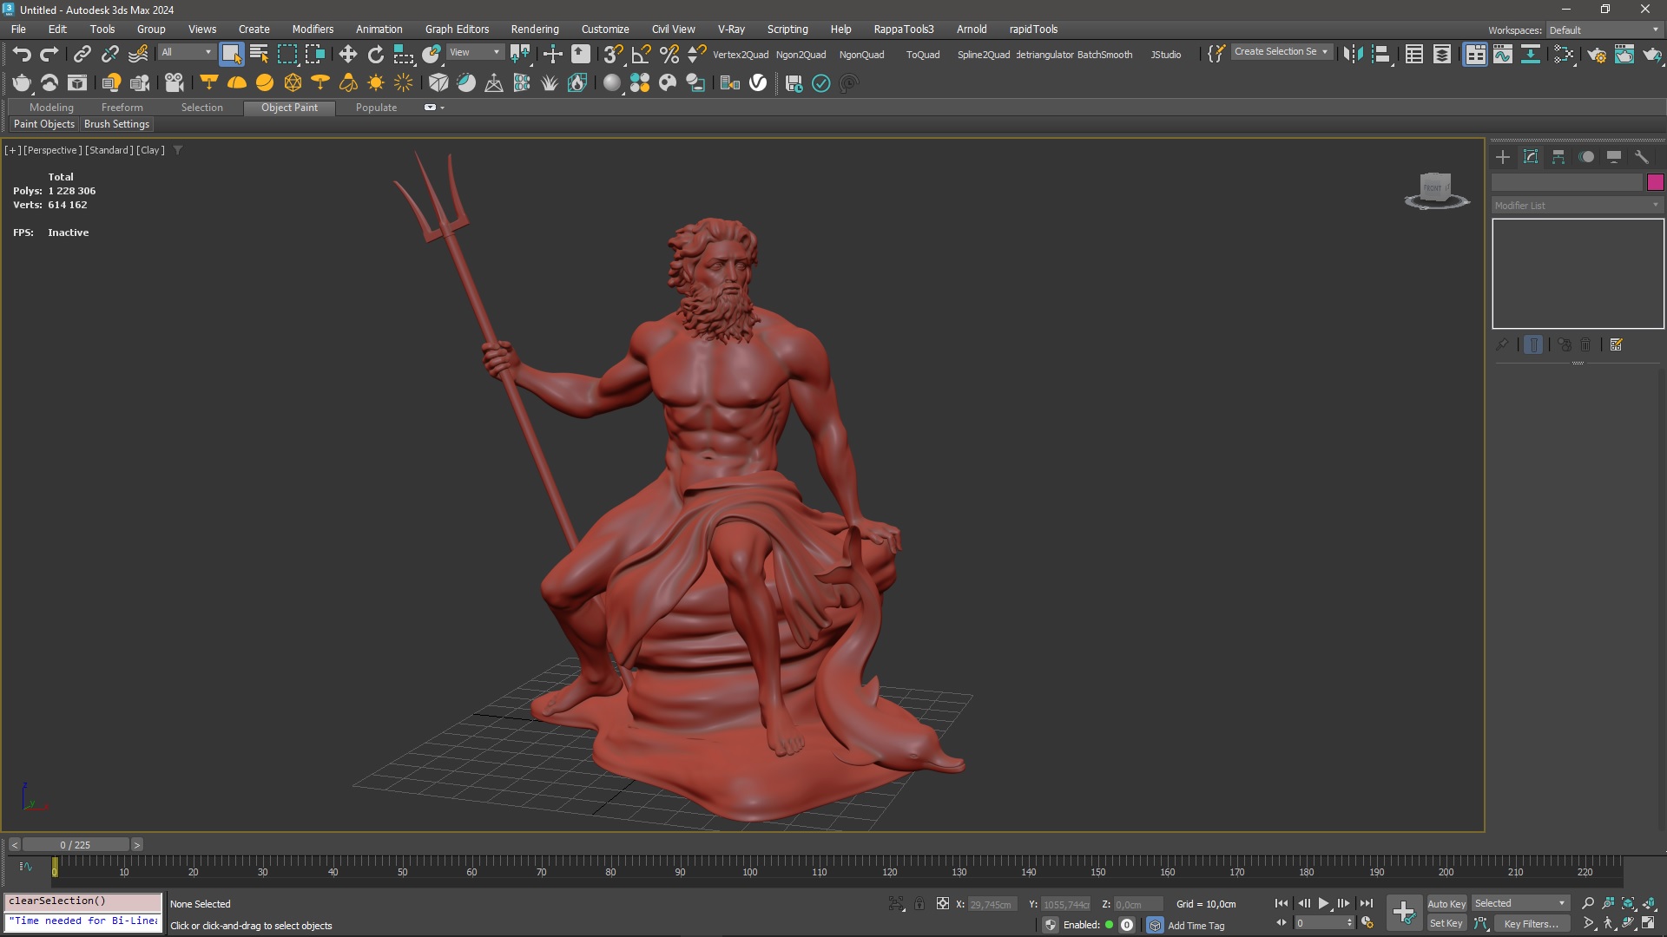Screen dimensions: 1667x937
Task: Switch to the Freeform ribbon tab
Action: [122, 108]
